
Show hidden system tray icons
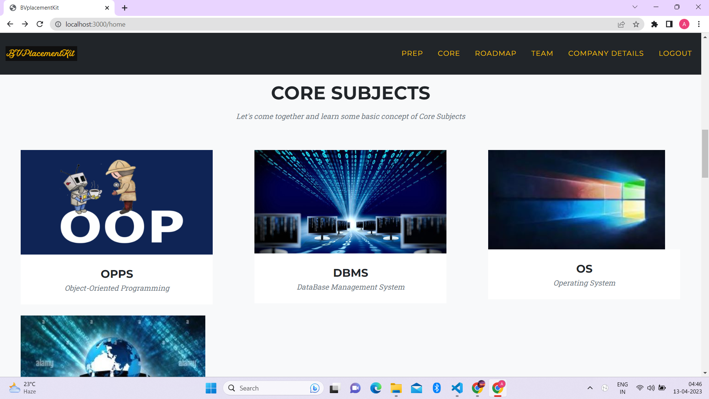click(590, 388)
